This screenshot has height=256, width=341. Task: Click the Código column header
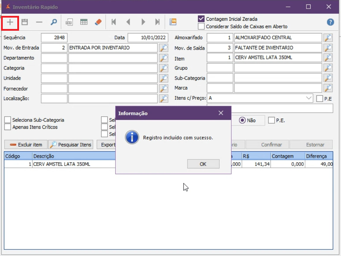pos(18,156)
